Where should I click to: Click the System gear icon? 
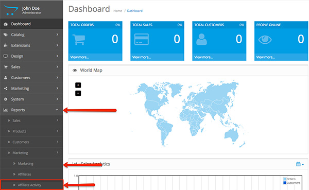[x=6, y=99]
